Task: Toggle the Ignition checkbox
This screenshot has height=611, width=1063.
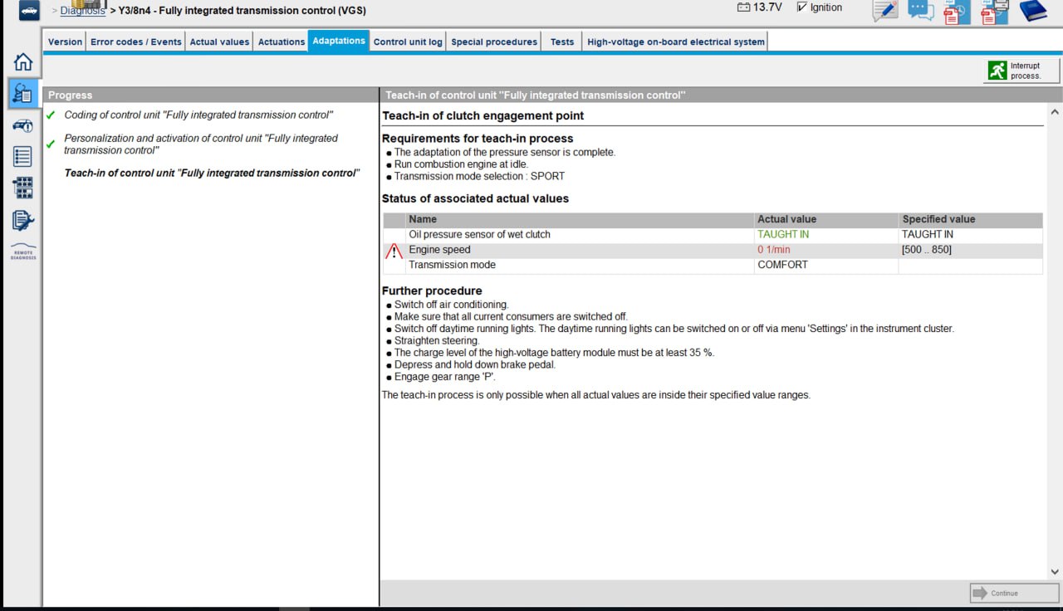Action: (801, 7)
